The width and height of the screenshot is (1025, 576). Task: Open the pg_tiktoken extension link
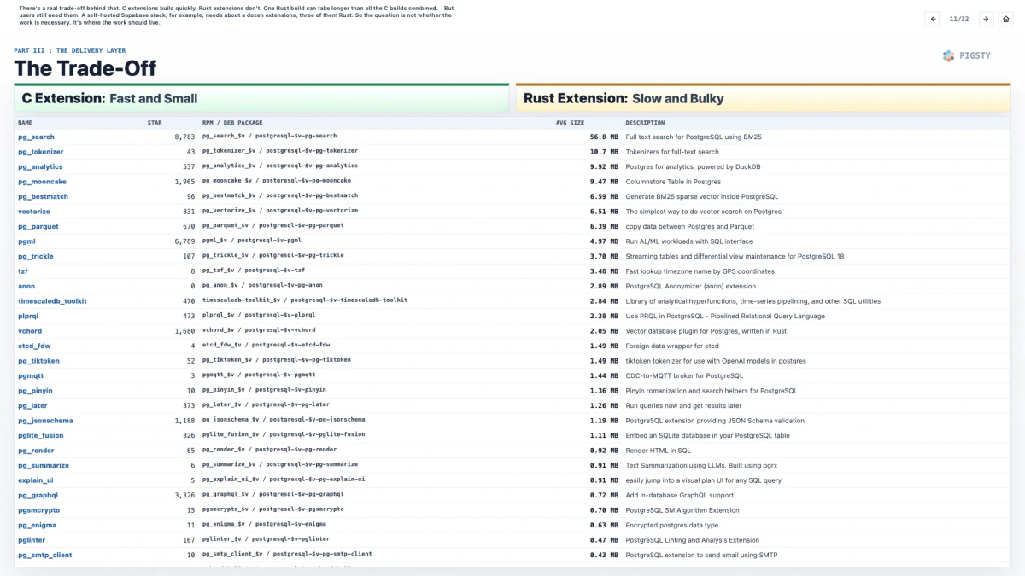pos(38,361)
